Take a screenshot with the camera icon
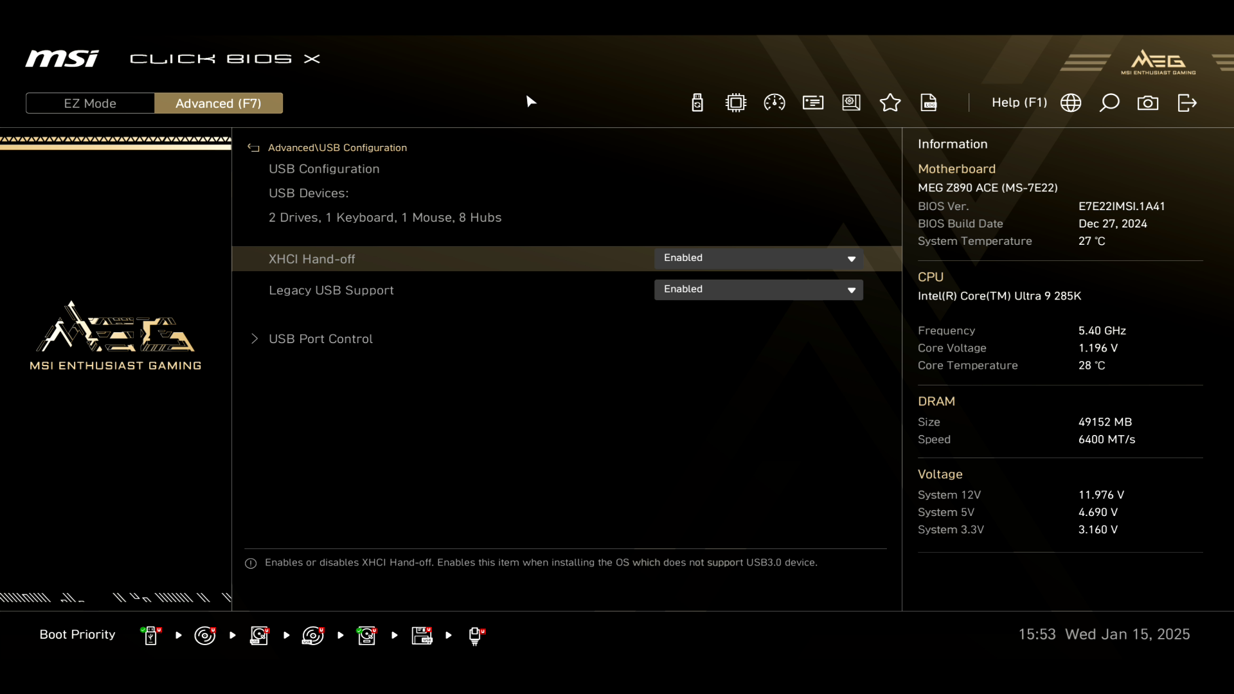Screen dimensions: 1234x694 [x=1148, y=103]
